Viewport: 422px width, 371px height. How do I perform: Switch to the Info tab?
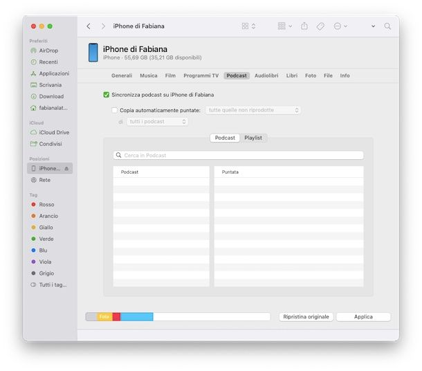345,75
